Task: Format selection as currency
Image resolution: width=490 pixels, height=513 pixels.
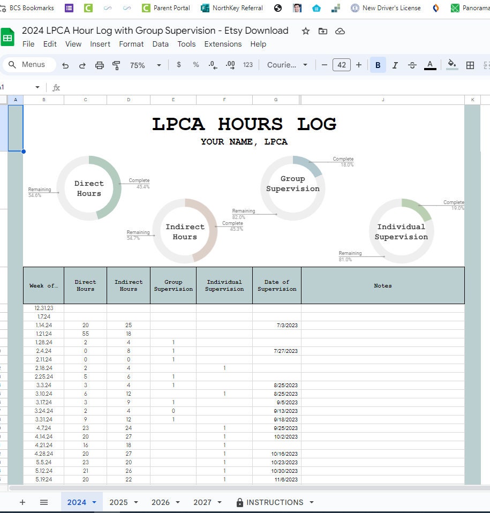Action: [179, 64]
